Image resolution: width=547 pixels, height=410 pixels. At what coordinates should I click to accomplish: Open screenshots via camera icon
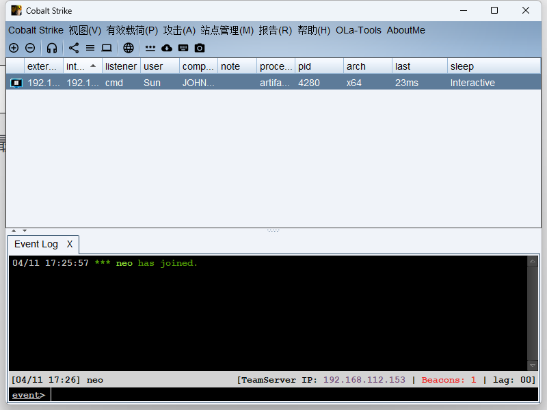200,48
